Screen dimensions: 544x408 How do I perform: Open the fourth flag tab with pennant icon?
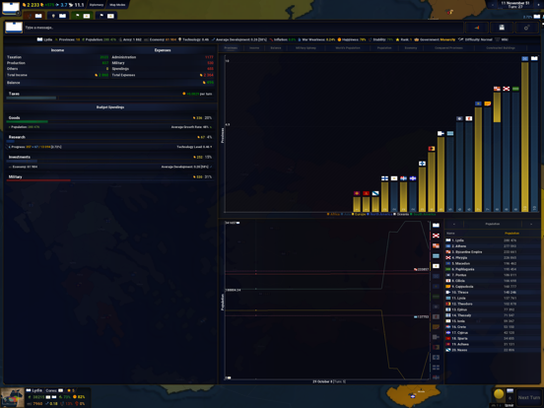(105, 16)
